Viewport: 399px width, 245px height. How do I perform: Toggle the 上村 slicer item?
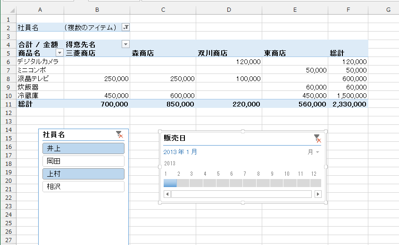coord(83,174)
